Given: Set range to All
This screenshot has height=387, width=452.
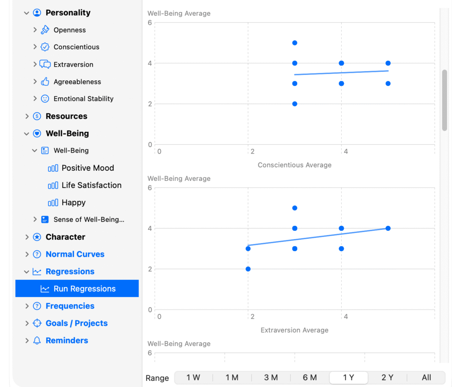Looking at the screenshot, I should pyautogui.click(x=426, y=378).
